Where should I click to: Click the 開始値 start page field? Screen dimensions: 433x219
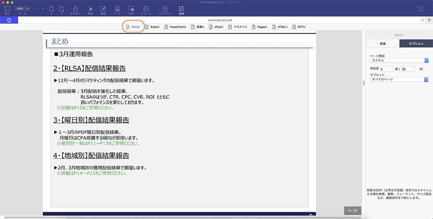pyautogui.click(x=386, y=69)
